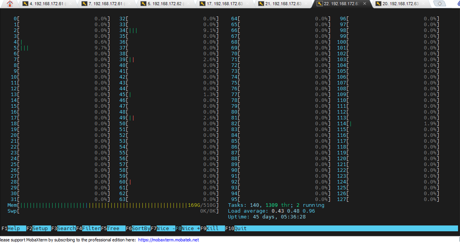Image resolution: width=460 pixels, height=243 pixels.
Task: Switch to the 21. 192.168.172.63 session tab
Action: point(283,4)
